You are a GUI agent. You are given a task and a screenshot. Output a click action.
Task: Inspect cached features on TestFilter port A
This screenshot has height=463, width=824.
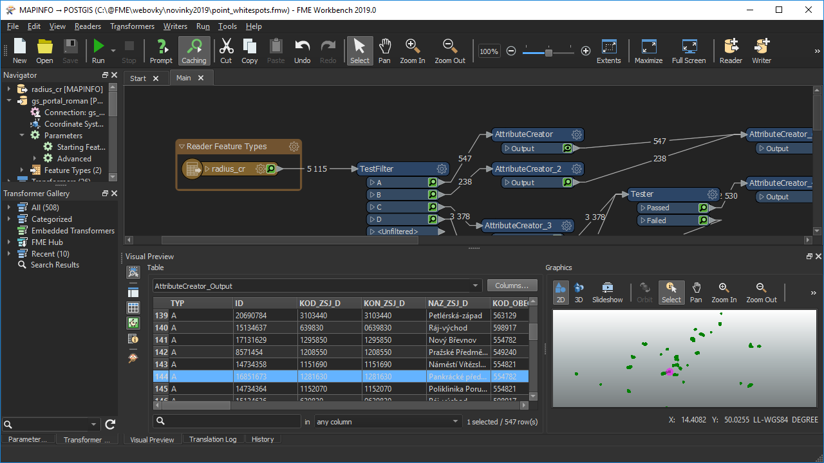[433, 183]
